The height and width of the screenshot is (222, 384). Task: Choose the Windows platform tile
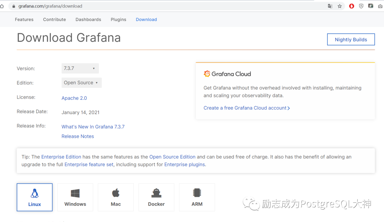tap(75, 197)
